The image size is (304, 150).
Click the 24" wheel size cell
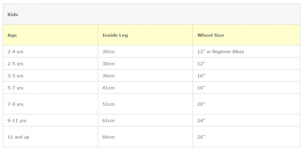pyautogui.click(x=201, y=121)
